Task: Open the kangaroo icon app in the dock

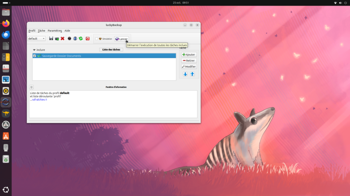Action: 6,114
